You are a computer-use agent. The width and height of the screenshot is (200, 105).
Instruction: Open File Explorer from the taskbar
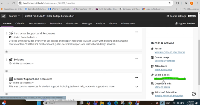click(x=102, y=103)
